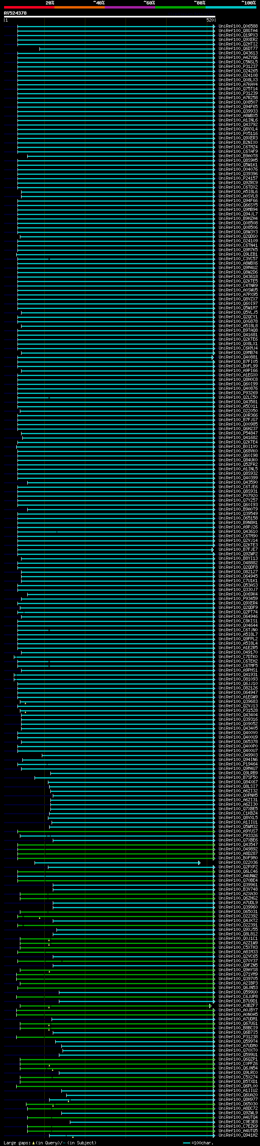This screenshot has height=1146, width=260.
Task: Select the UniRef100_P19464 label
Action: coord(238,764)
